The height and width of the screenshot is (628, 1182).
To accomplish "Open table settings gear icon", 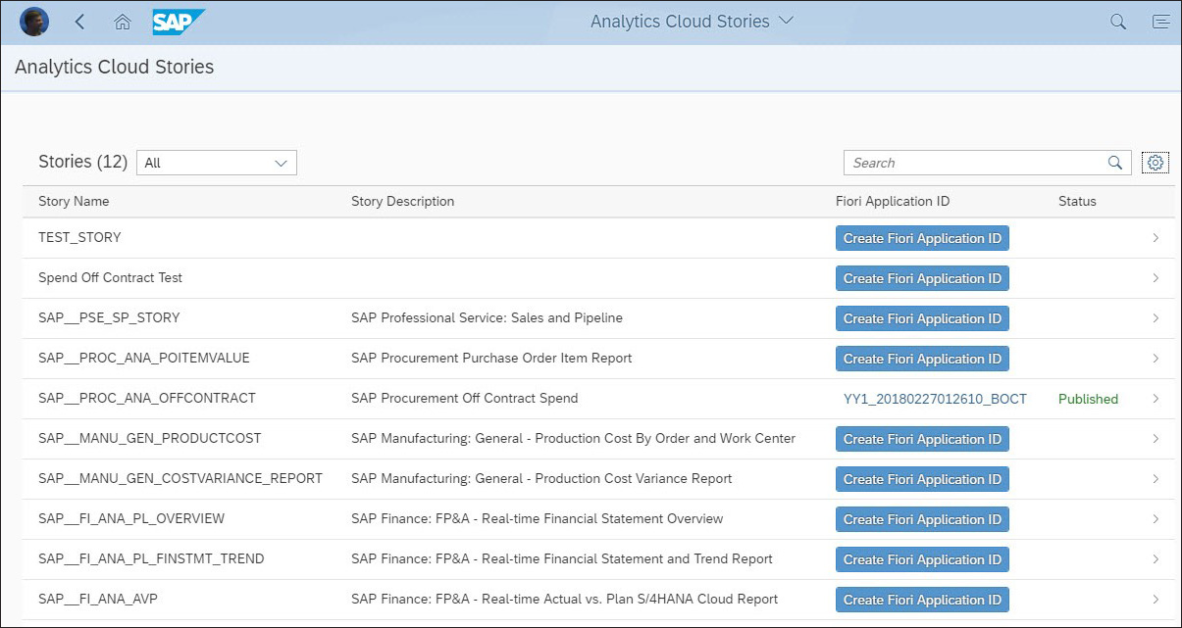I will coord(1156,163).
